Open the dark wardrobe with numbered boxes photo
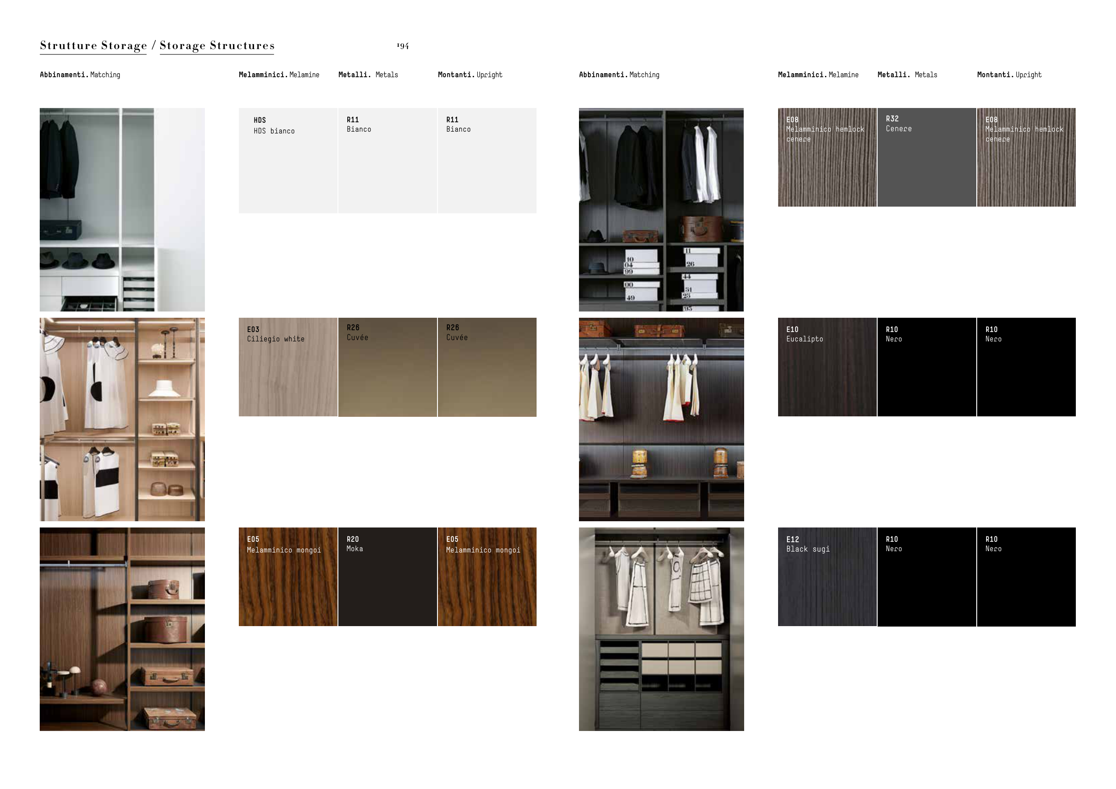 661,209
